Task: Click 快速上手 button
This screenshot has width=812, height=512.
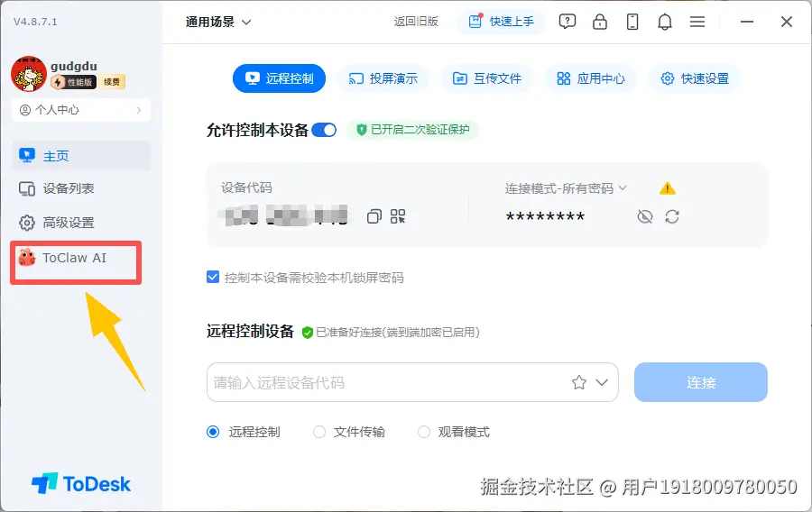Action: coord(501,22)
